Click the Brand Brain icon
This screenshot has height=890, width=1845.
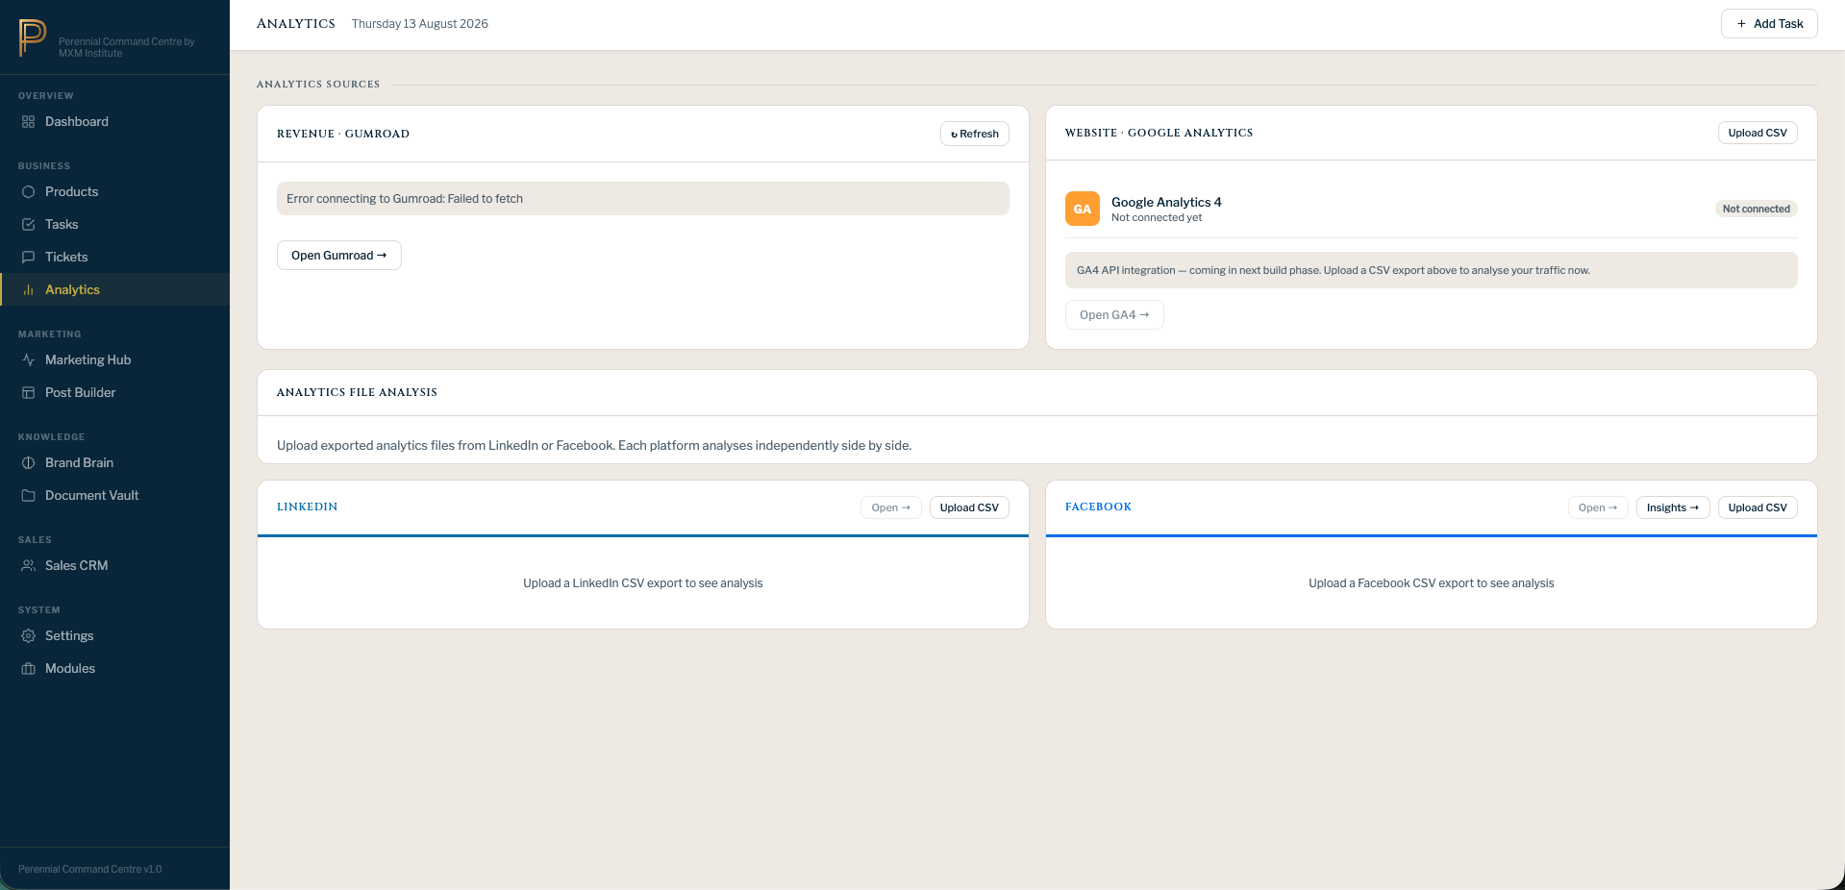coord(29,463)
